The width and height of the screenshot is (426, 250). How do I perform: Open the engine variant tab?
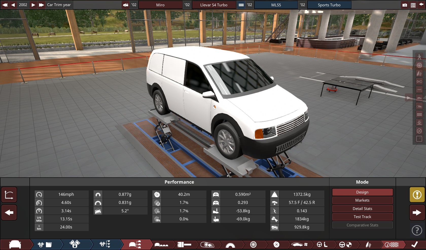(75, 244)
